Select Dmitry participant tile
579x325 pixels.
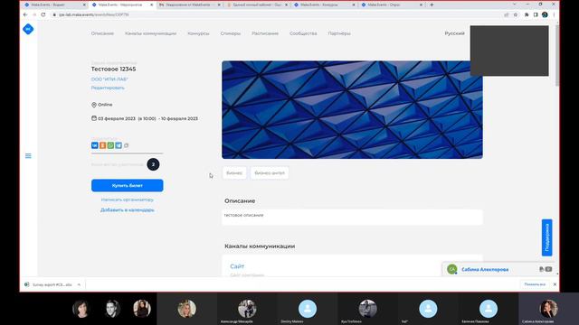(308, 309)
